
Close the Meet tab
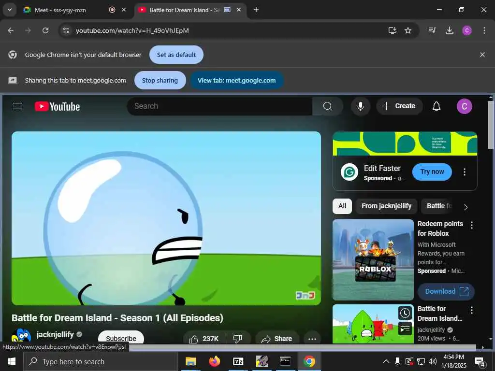124,10
